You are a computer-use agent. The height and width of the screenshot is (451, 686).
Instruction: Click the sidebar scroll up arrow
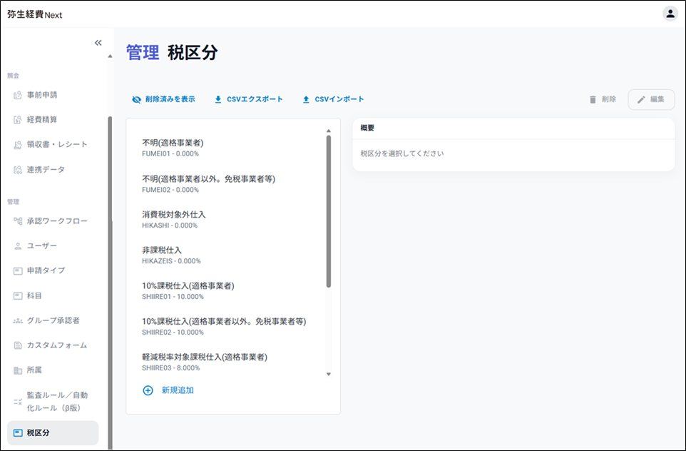[x=110, y=56]
